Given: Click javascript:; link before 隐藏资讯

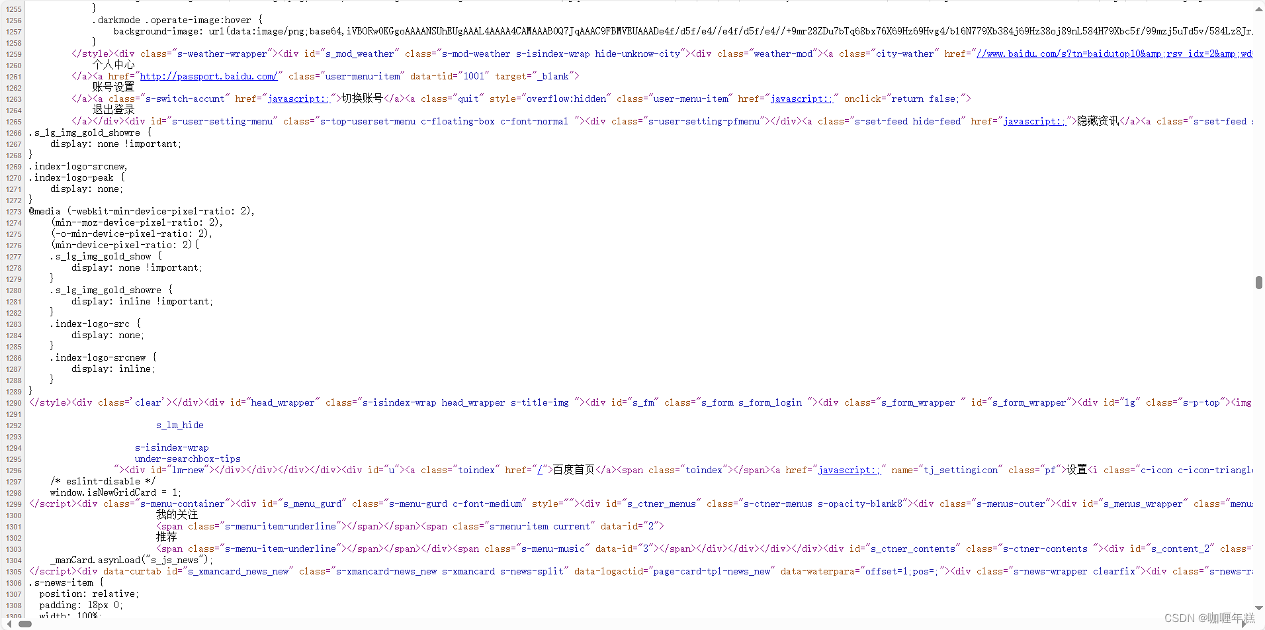Looking at the screenshot, I should click(x=1034, y=121).
